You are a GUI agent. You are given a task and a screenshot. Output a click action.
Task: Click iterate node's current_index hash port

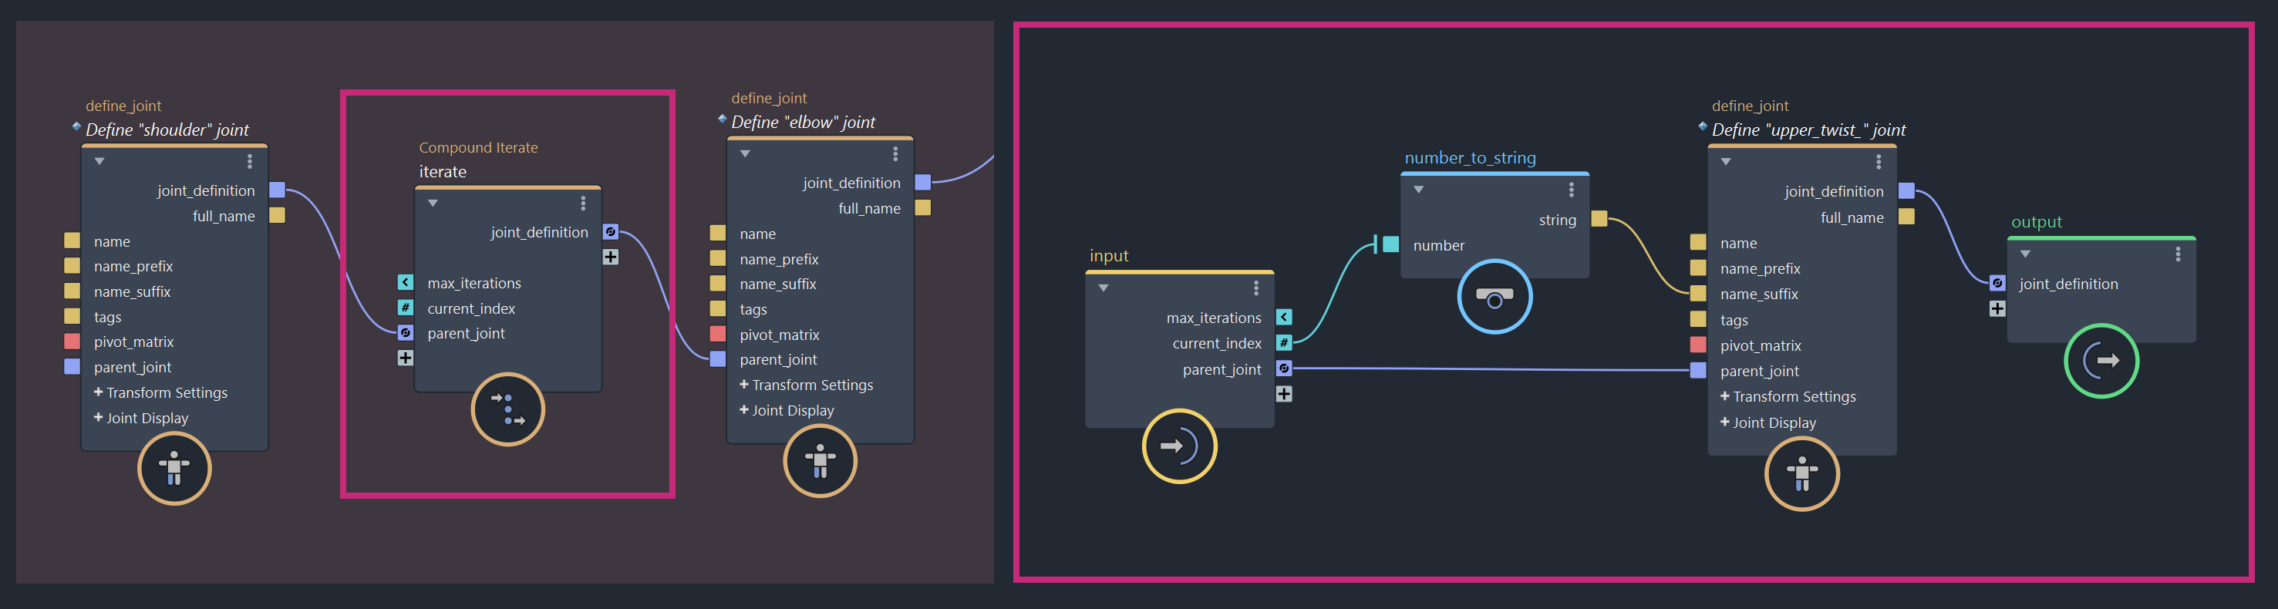[x=405, y=308]
